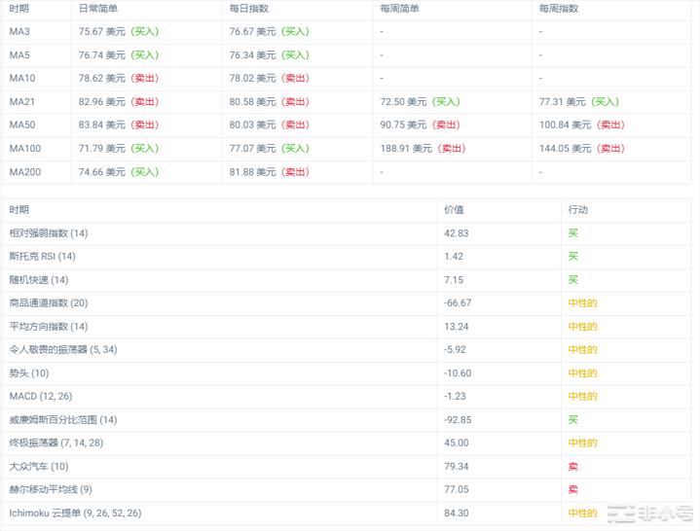Click the 大众汽车 value 79.34
Image resolution: width=700 pixels, height=531 pixels.
[457, 467]
